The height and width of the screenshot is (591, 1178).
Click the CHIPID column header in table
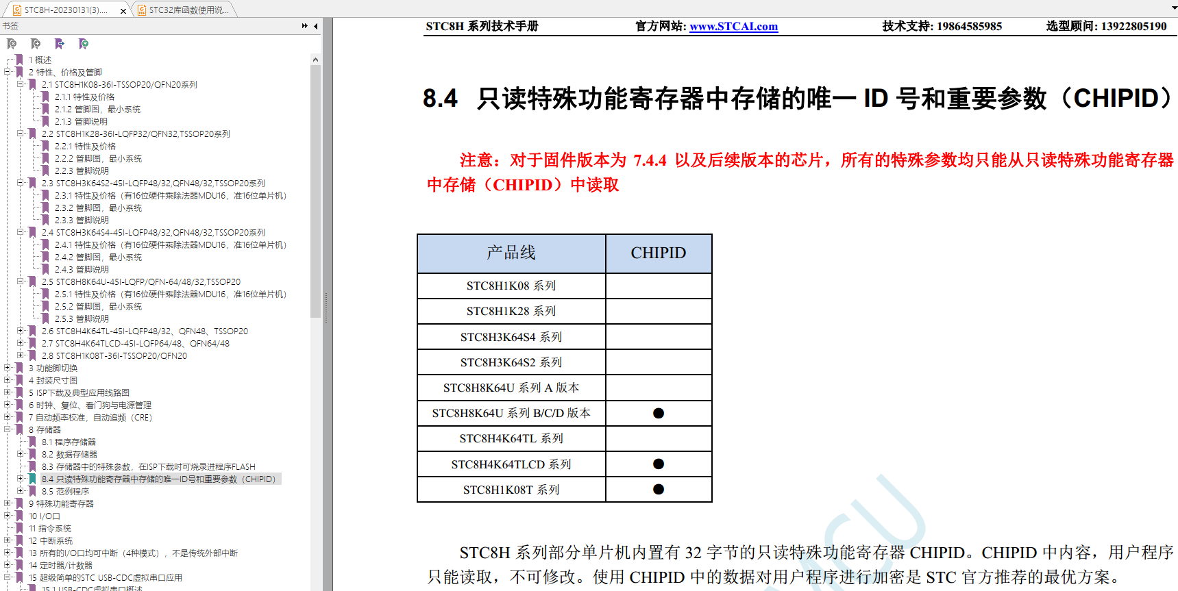pyautogui.click(x=659, y=253)
